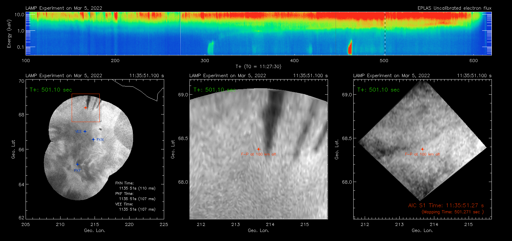The image size is (512, 241).
Task: Click the red footprint cross in the right diamond image
Action: click(x=422, y=149)
